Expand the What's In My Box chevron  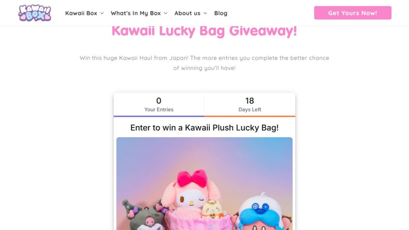pyautogui.click(x=166, y=13)
